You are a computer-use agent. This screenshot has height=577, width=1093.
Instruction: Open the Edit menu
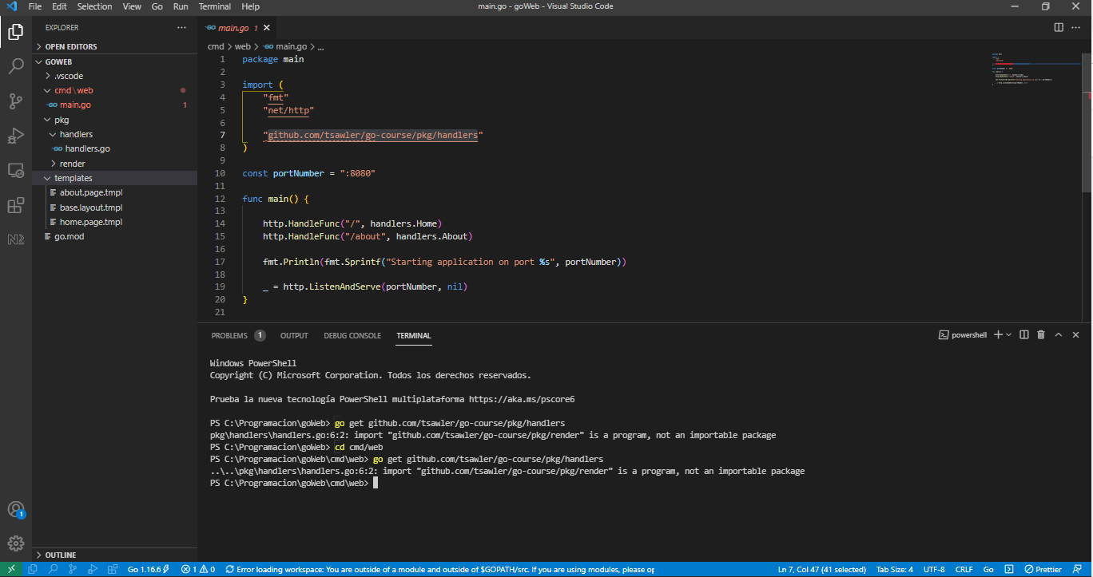point(59,6)
